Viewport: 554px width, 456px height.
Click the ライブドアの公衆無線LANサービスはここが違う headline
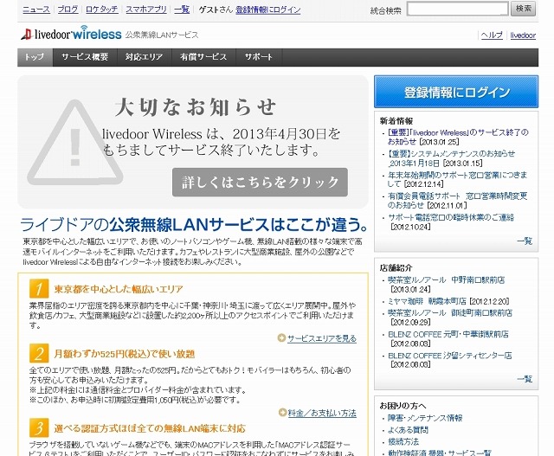(x=194, y=224)
